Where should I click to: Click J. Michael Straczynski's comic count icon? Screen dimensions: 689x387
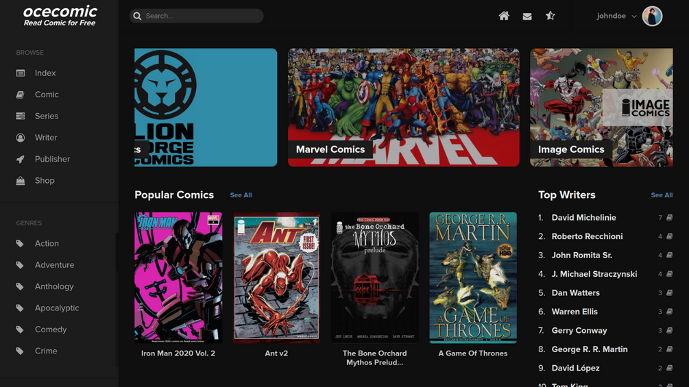pyautogui.click(x=669, y=274)
